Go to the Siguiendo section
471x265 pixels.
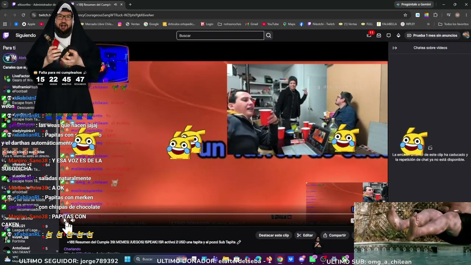point(26,35)
